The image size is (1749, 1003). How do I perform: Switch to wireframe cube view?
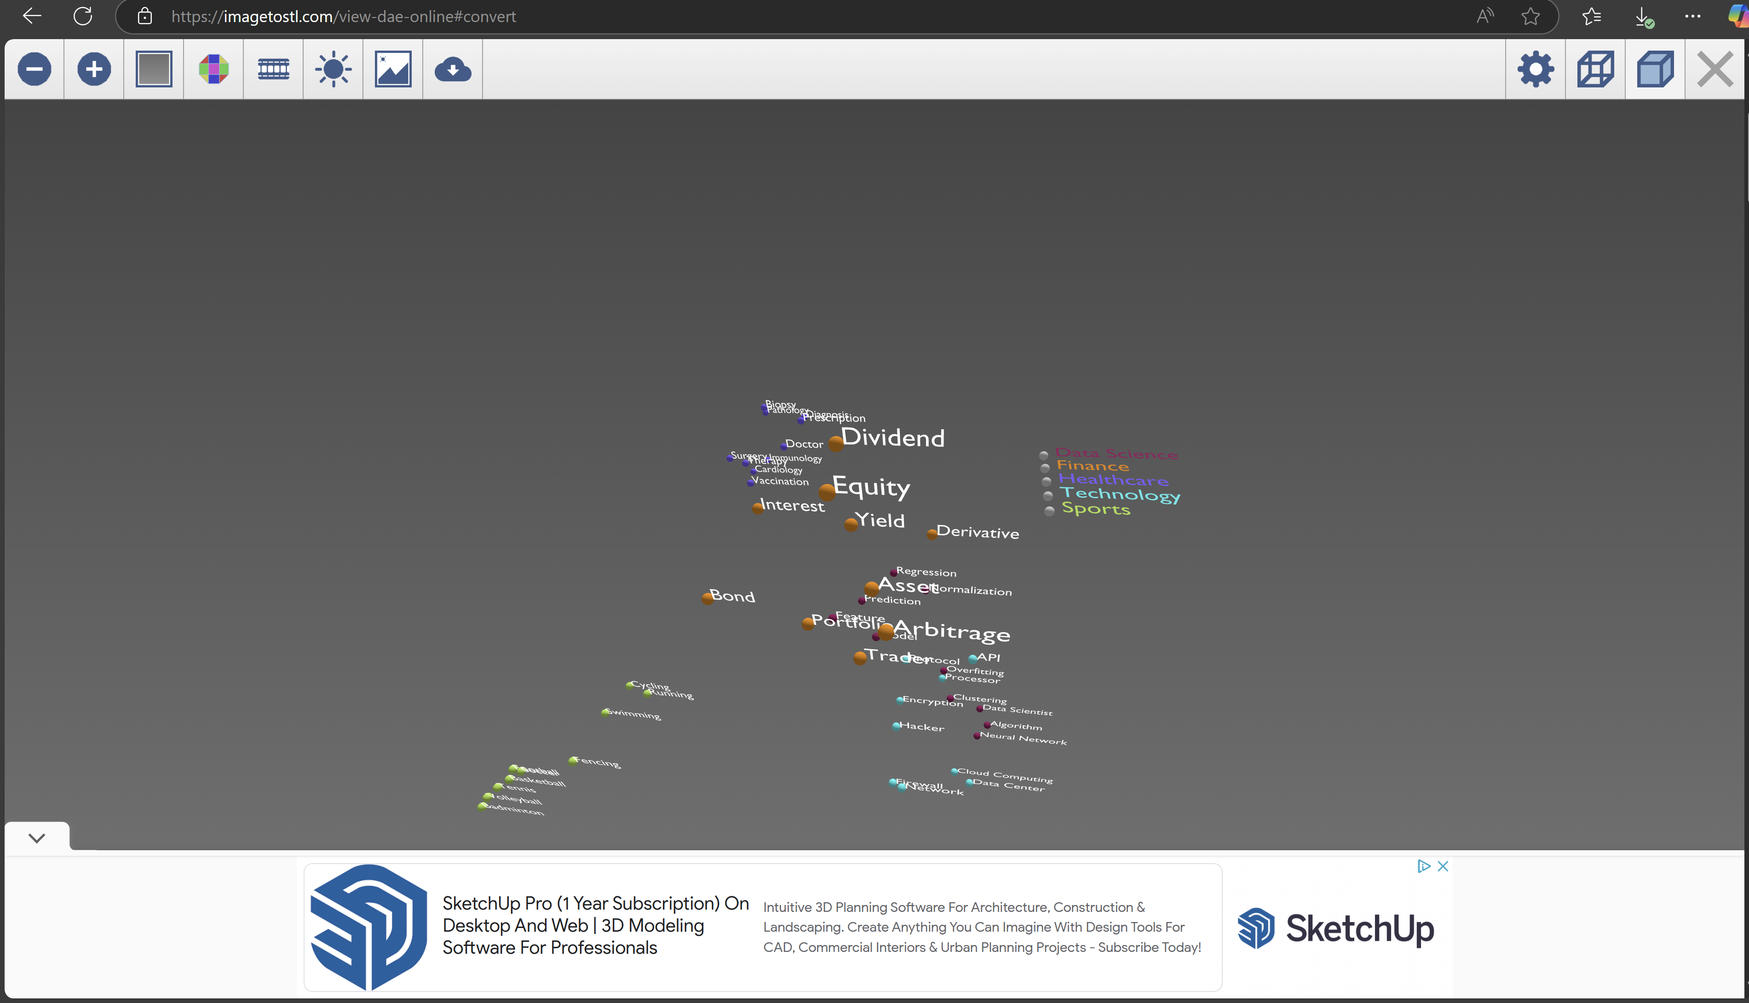click(x=1596, y=69)
